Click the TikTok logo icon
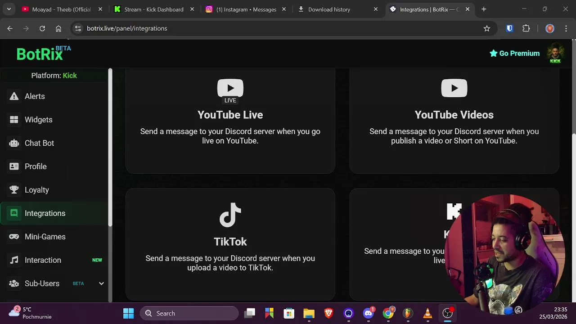This screenshot has width=576, height=324. pyautogui.click(x=230, y=215)
